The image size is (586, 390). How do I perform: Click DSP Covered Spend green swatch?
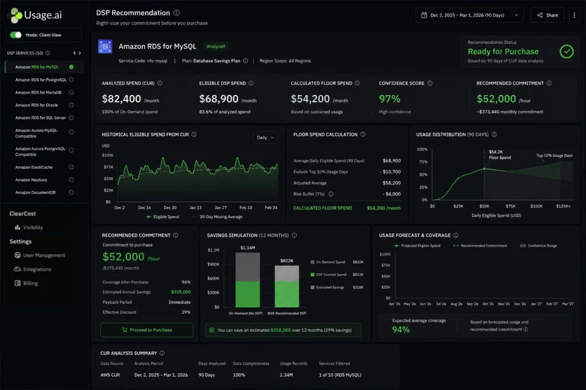pos(312,275)
